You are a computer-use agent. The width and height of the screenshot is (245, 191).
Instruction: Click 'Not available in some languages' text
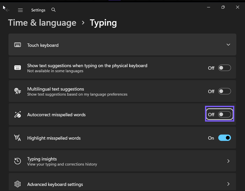(x=55, y=71)
